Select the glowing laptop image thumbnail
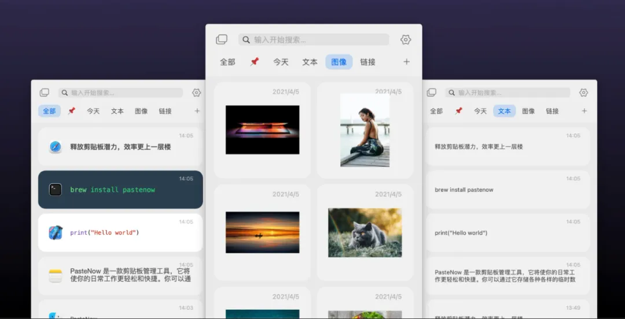This screenshot has height=319, width=625. pyautogui.click(x=262, y=130)
